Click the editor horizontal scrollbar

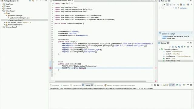(x=100, y=81)
